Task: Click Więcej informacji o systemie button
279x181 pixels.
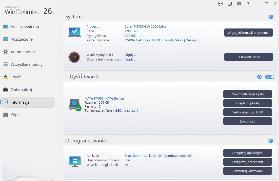Action: click(x=248, y=33)
